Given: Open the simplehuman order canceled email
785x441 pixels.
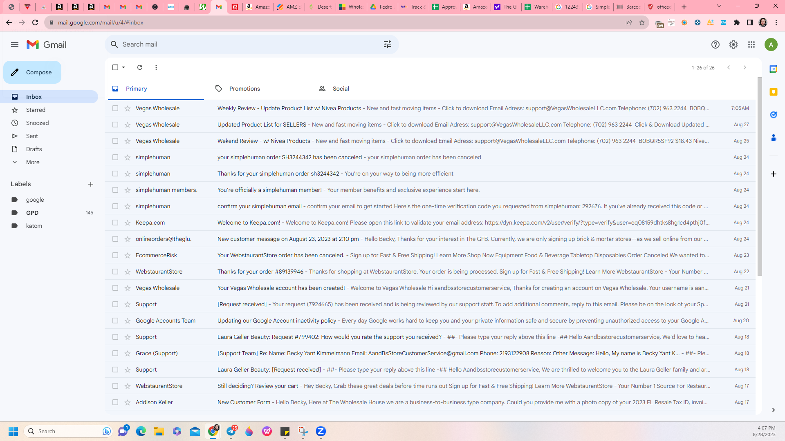Looking at the screenshot, I should click(x=430, y=157).
